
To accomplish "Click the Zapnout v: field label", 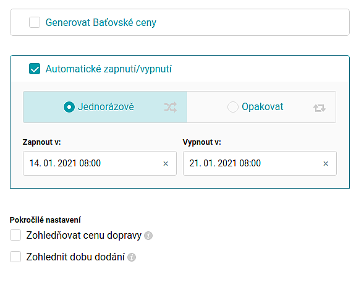I will [x=42, y=142].
